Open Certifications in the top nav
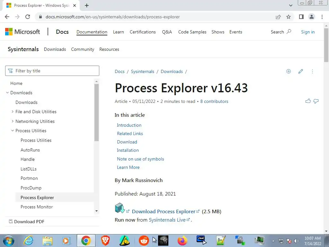Image resolution: width=329 pixels, height=247 pixels. point(143,32)
